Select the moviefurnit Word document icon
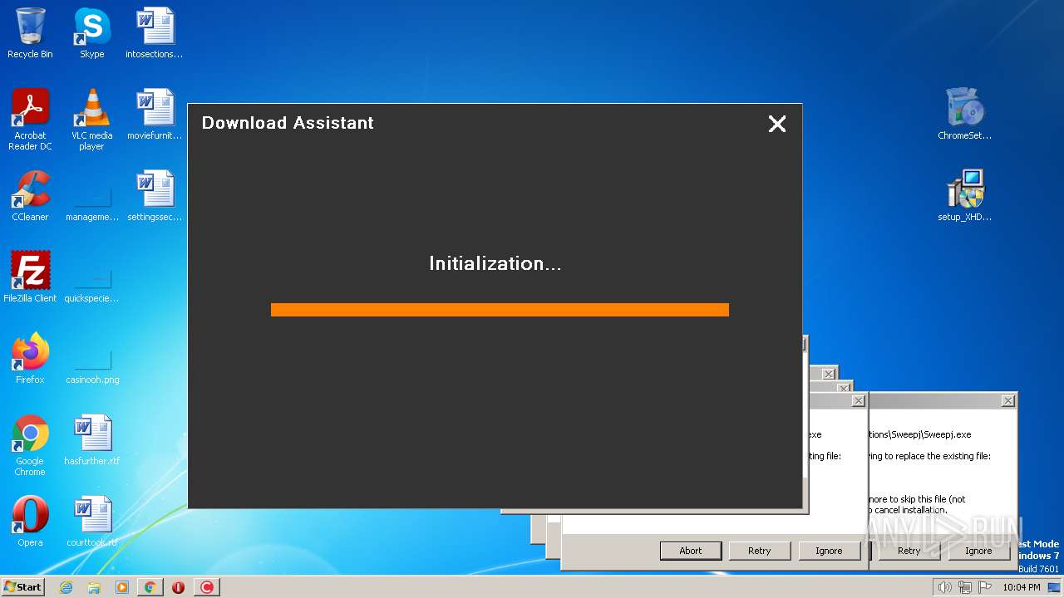Viewport: 1064px width, 598px height. click(155, 115)
